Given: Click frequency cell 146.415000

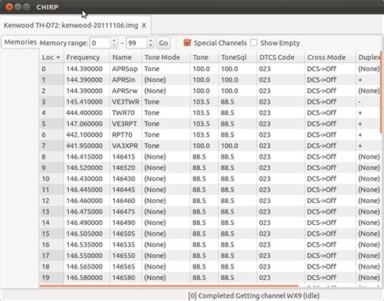Looking at the screenshot, I should [x=87, y=157].
